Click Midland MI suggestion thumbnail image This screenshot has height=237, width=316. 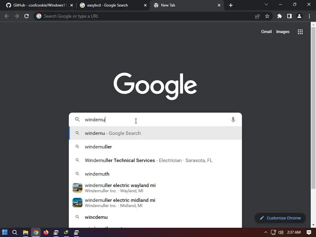[x=77, y=203]
